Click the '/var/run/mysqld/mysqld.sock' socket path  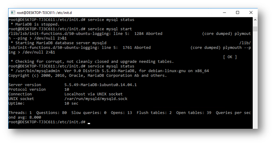pos(96,99)
